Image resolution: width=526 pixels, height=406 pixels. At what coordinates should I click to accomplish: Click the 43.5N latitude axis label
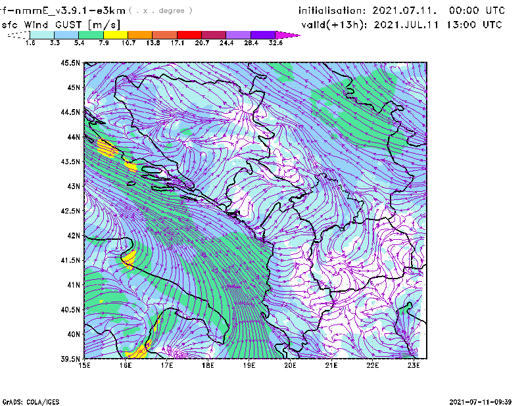[x=70, y=162]
